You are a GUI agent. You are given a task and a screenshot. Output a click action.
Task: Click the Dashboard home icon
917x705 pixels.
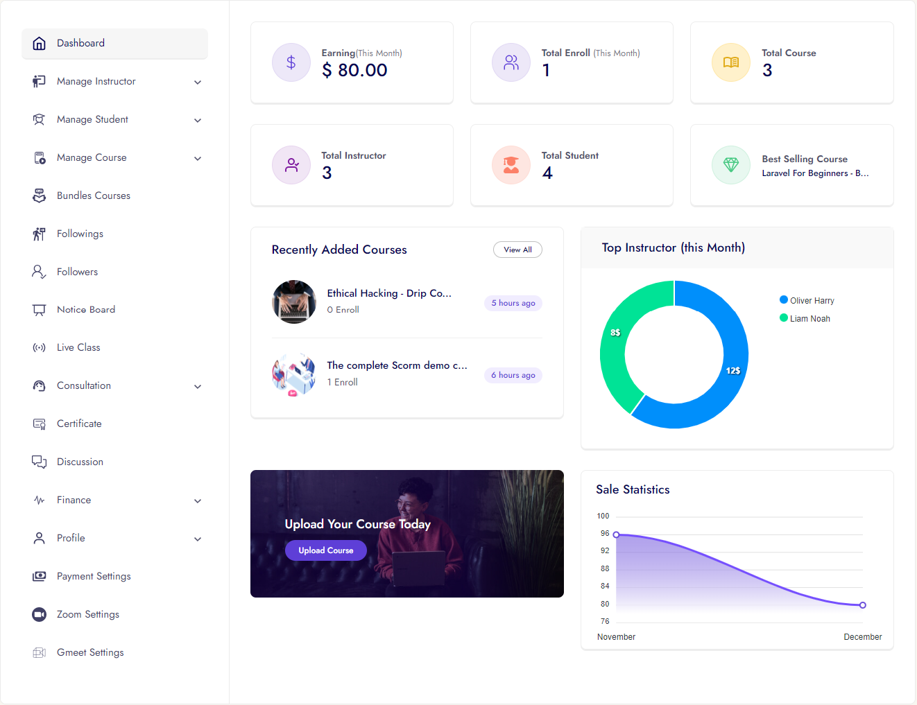(40, 43)
